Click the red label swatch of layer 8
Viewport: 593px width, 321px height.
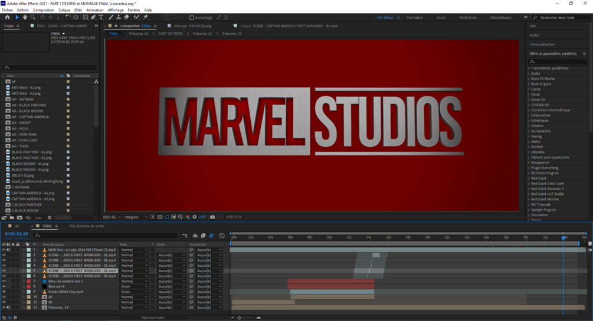coord(29,287)
